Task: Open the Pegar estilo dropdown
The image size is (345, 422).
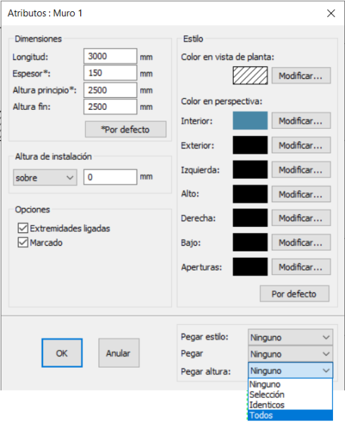Action: click(x=290, y=337)
